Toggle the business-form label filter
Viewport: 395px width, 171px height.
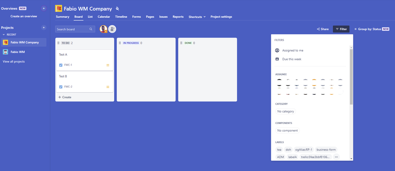pyautogui.click(x=326, y=150)
